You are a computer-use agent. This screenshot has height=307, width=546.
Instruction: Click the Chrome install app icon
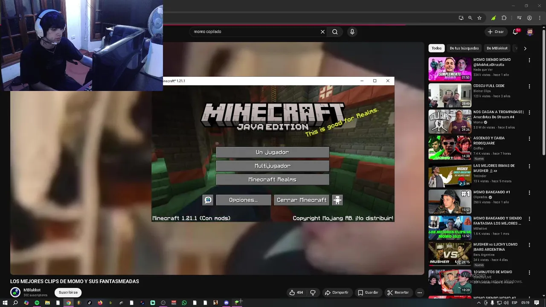pyautogui.click(x=461, y=18)
